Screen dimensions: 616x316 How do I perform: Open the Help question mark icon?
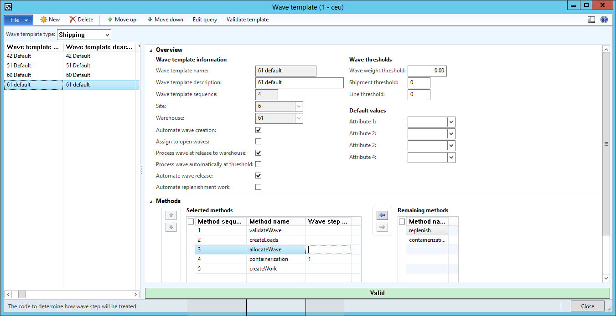(604, 20)
